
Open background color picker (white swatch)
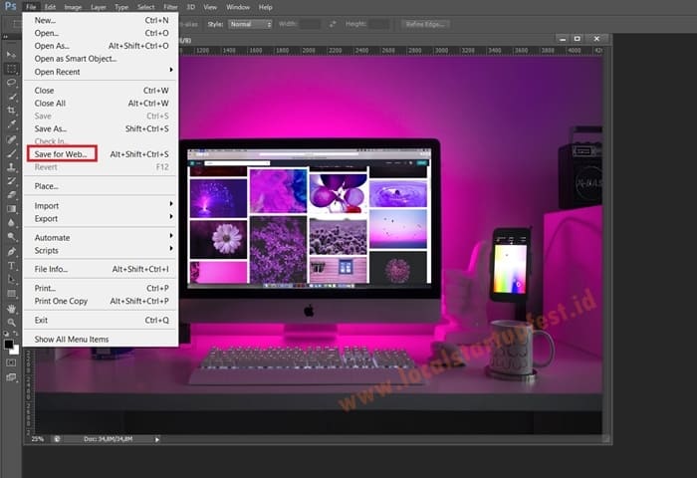(16, 350)
